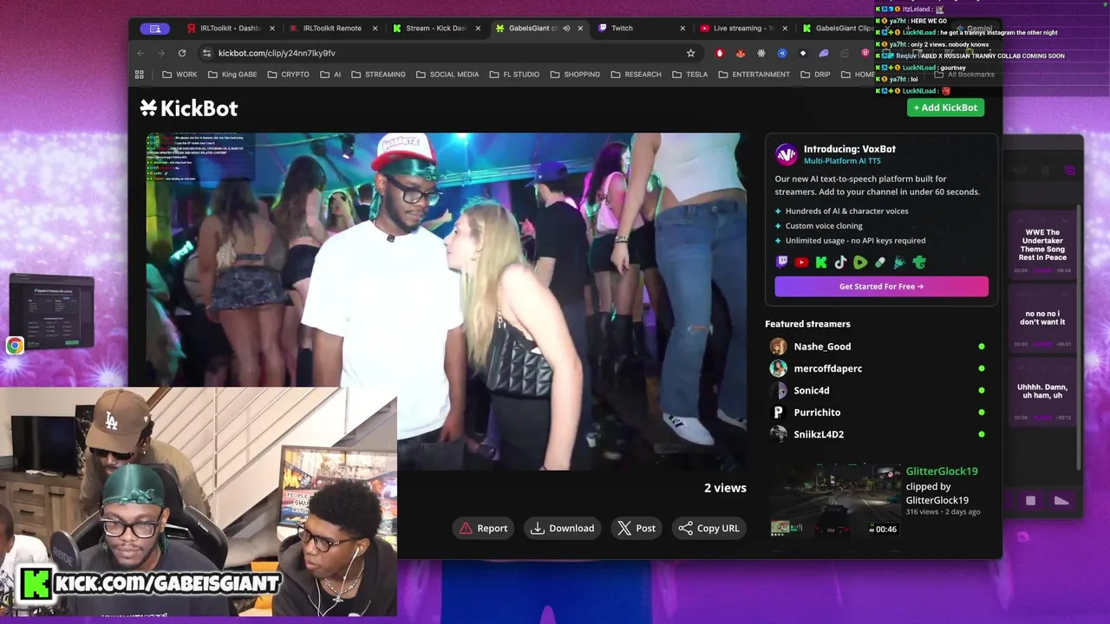Click the stop button in soundboard window
The image size is (1110, 624).
[x=1030, y=501]
